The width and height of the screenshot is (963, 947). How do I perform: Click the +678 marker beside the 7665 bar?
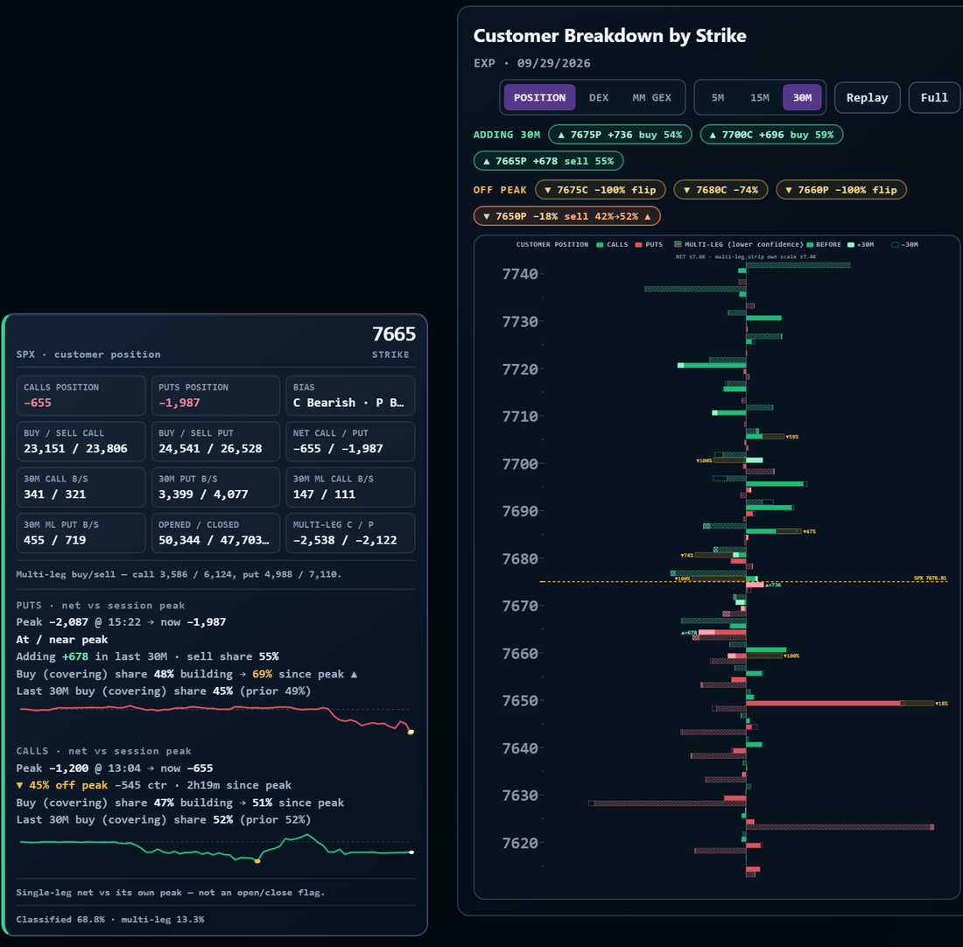(689, 633)
